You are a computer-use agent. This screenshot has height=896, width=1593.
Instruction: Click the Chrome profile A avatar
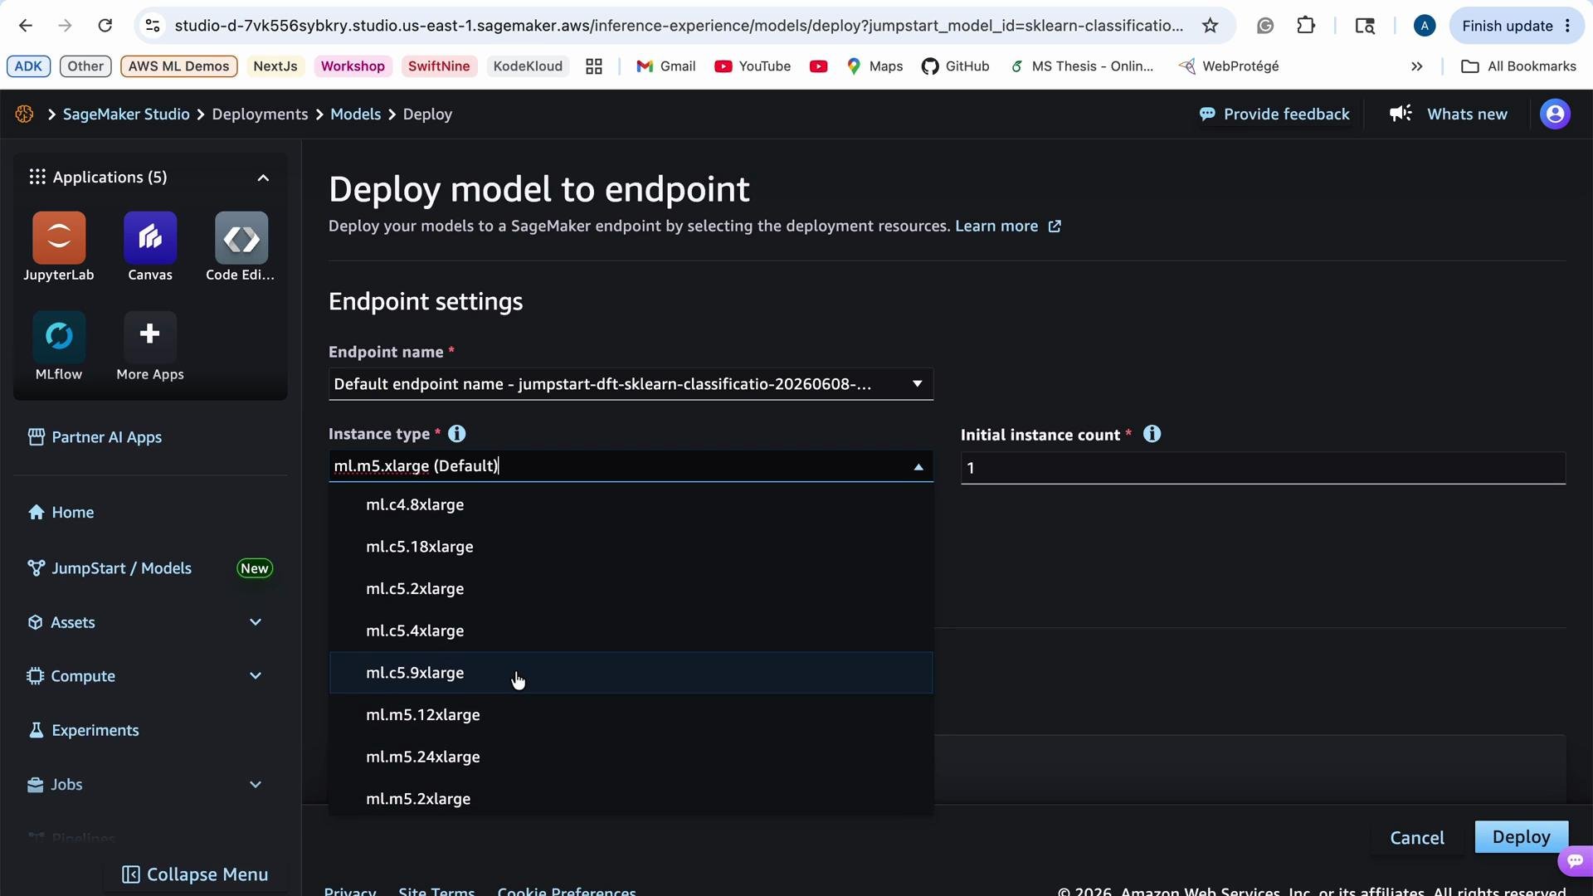[x=1425, y=26]
